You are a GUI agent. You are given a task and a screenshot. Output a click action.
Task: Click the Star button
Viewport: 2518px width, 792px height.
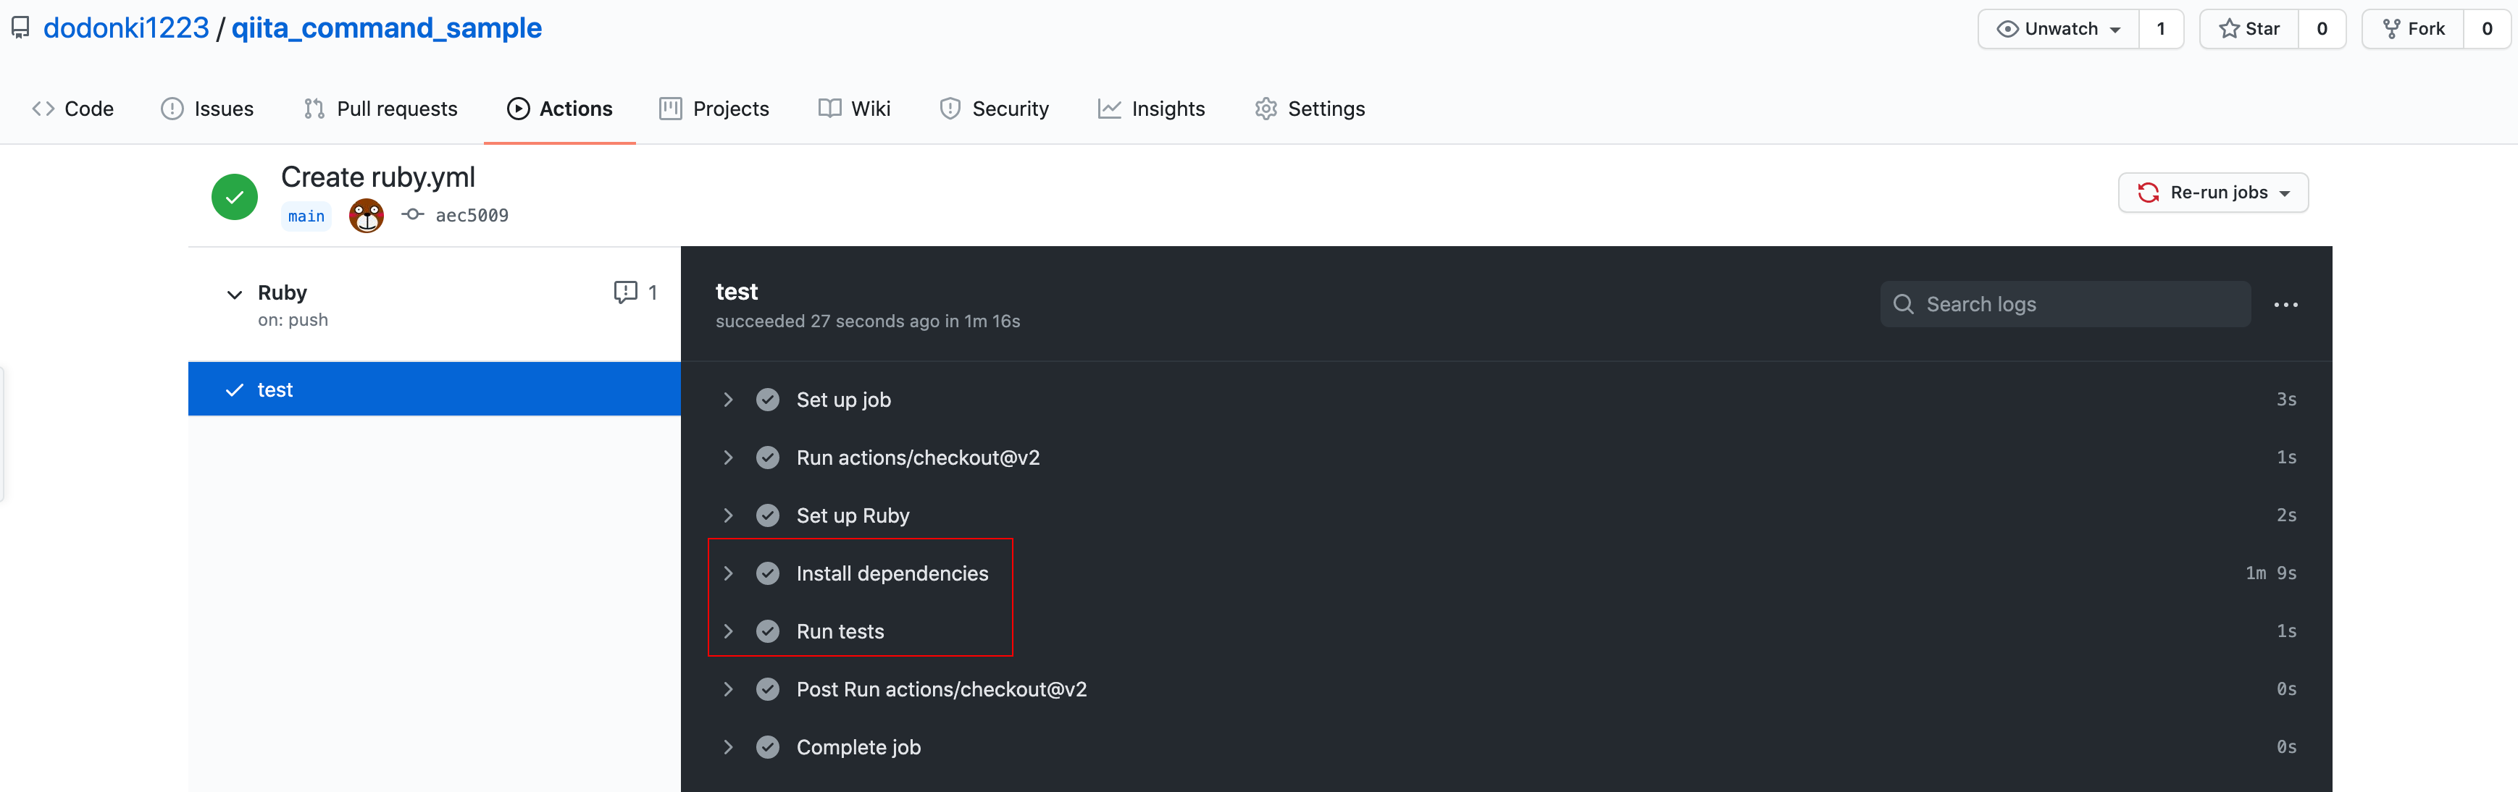(2249, 28)
